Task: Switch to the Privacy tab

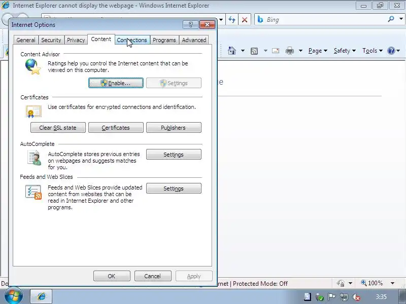Action: click(76, 40)
